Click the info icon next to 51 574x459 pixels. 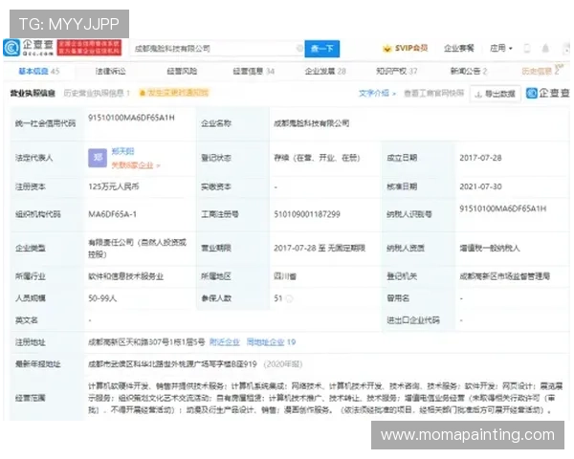[289, 298]
